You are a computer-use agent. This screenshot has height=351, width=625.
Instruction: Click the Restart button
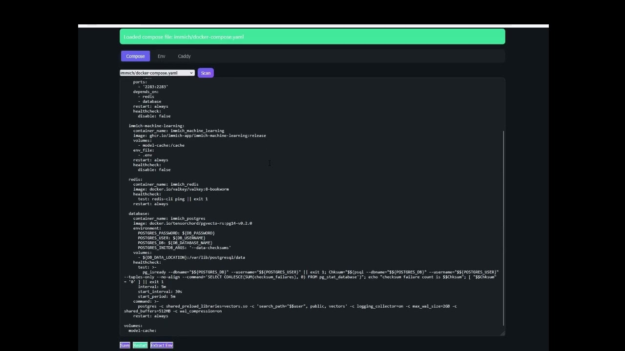140,345
